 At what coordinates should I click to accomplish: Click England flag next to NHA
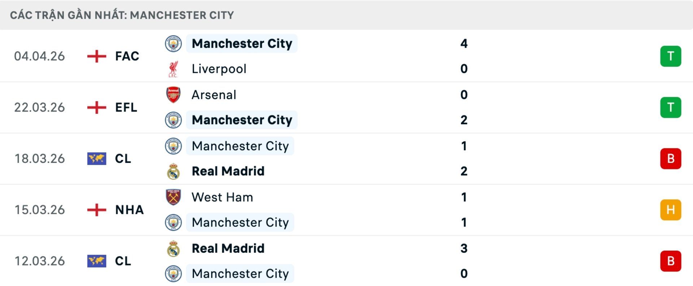click(97, 210)
